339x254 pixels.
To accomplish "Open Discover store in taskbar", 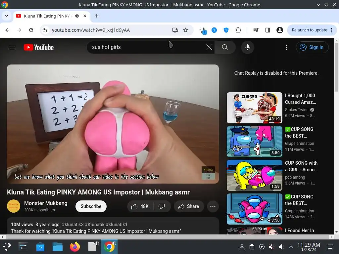I will [40, 247].
